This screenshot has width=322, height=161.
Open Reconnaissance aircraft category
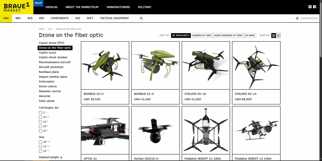(55, 62)
